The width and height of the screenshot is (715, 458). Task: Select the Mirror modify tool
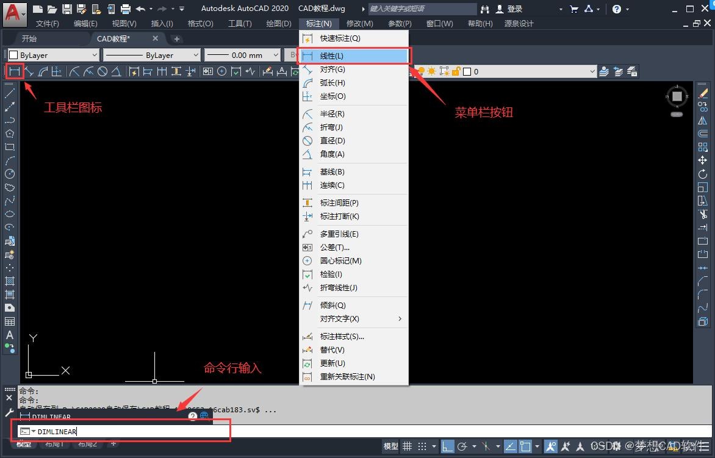pyautogui.click(x=703, y=120)
